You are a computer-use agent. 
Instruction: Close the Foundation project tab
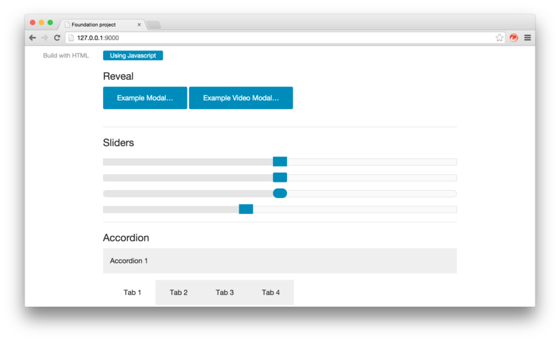pyautogui.click(x=139, y=24)
